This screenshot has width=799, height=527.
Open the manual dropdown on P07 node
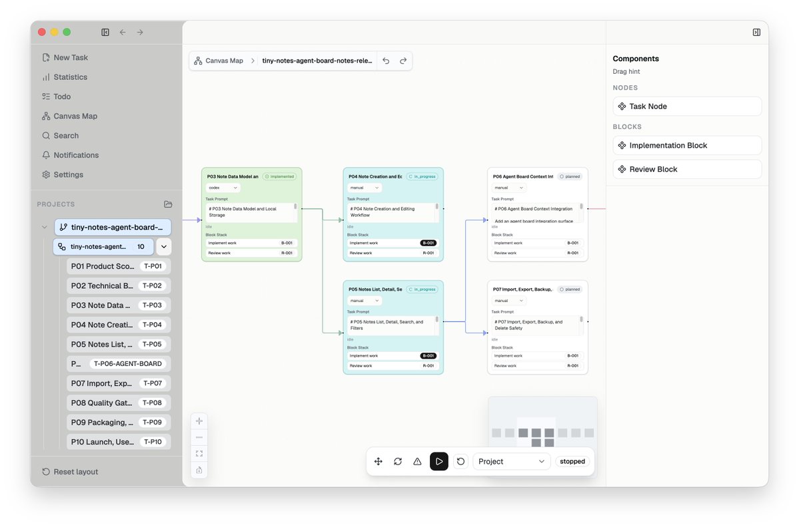pyautogui.click(x=508, y=301)
